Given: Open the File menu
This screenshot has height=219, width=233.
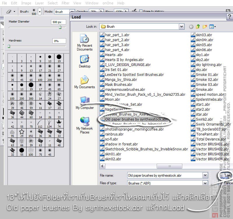Looking at the screenshot, I should [4, 3].
